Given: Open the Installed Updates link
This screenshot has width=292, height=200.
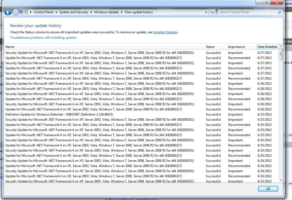Looking at the screenshot, I should coord(165,32).
